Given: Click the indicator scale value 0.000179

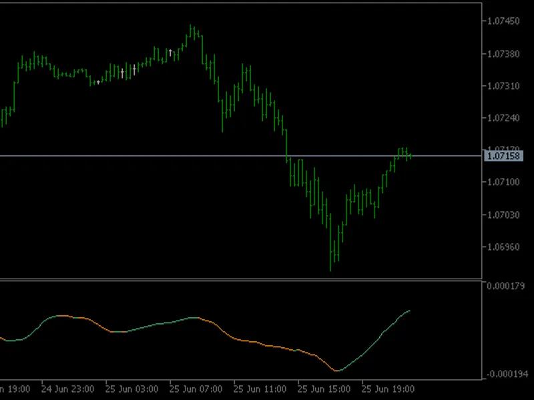Looking at the screenshot, I should point(505,286).
